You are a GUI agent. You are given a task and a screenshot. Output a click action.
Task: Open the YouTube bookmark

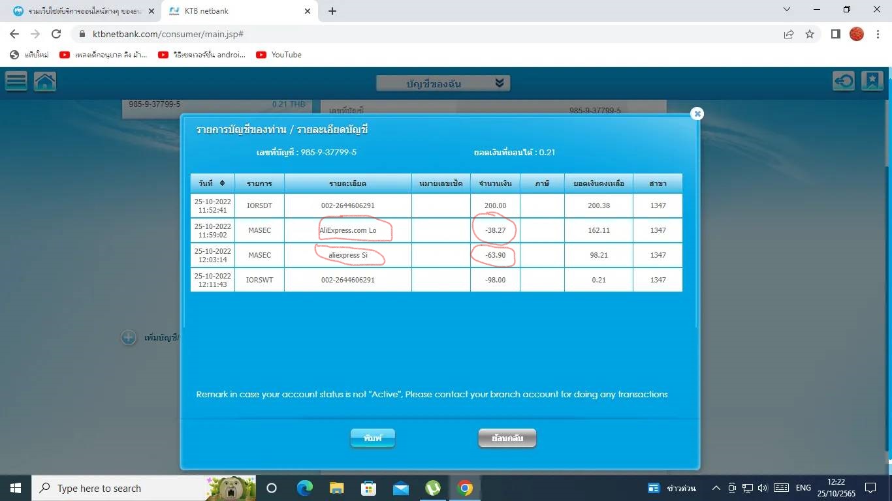point(279,55)
